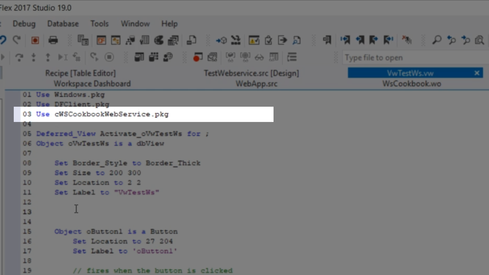This screenshot has width=489, height=275.
Task: Click the Find in Files icon
Action: pos(479,40)
